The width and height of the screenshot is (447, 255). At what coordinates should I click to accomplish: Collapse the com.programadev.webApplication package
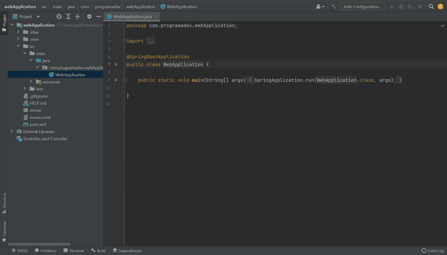coord(38,67)
